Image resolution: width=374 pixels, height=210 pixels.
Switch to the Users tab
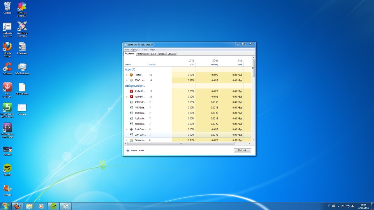point(153,54)
